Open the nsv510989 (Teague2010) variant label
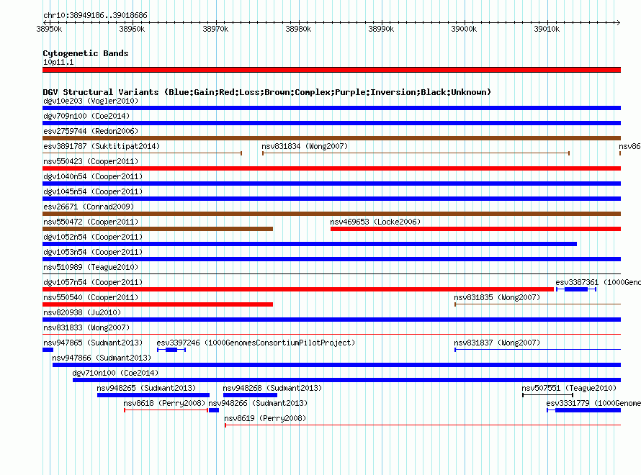Image resolution: width=641 pixels, height=475 pixels. point(91,267)
